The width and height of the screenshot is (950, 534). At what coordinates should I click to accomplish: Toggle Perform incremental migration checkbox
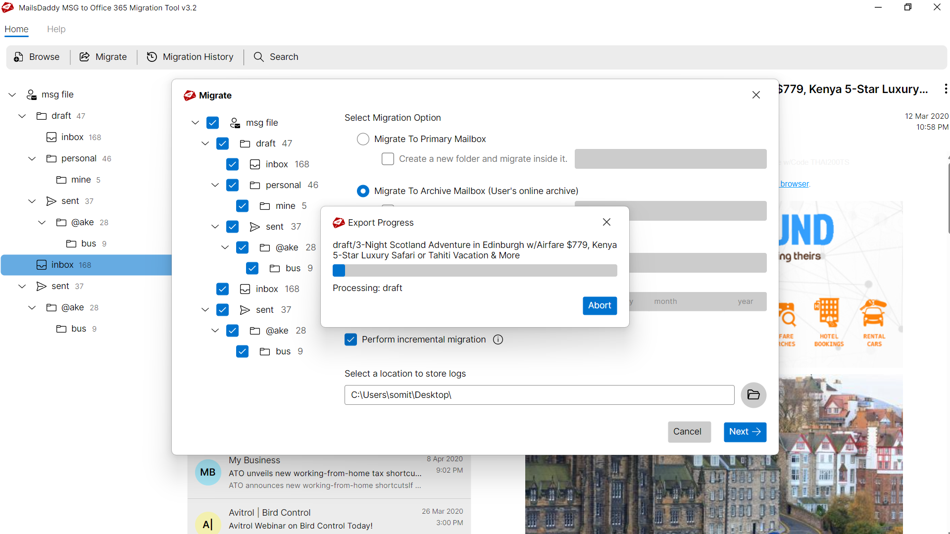coord(350,340)
